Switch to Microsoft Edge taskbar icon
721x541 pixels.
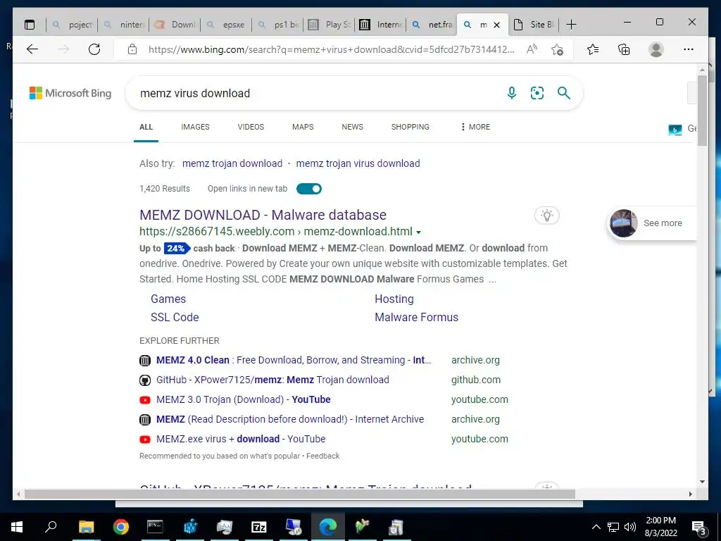click(x=328, y=527)
